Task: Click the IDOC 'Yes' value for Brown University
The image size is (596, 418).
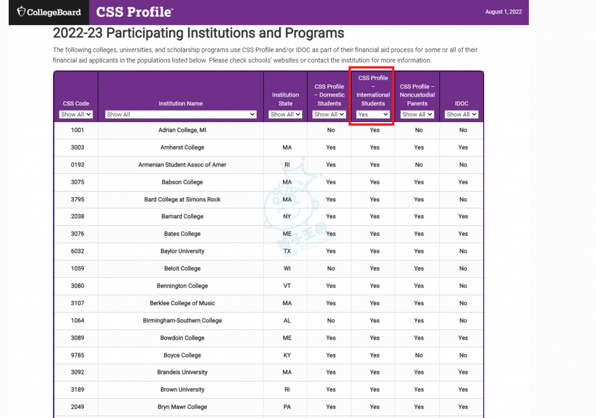Action: [463, 389]
